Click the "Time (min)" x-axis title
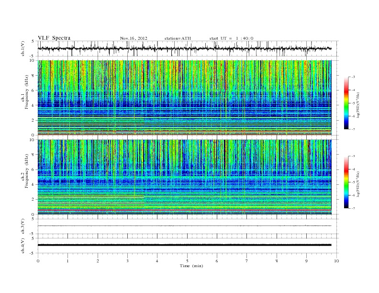 click(x=191, y=266)
